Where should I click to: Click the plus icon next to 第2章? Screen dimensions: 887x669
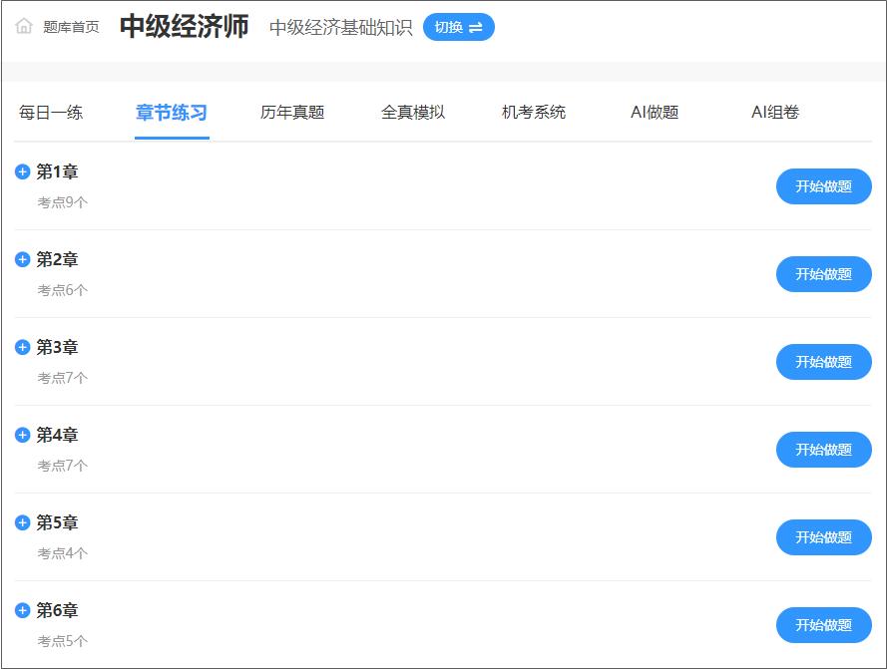[20, 259]
